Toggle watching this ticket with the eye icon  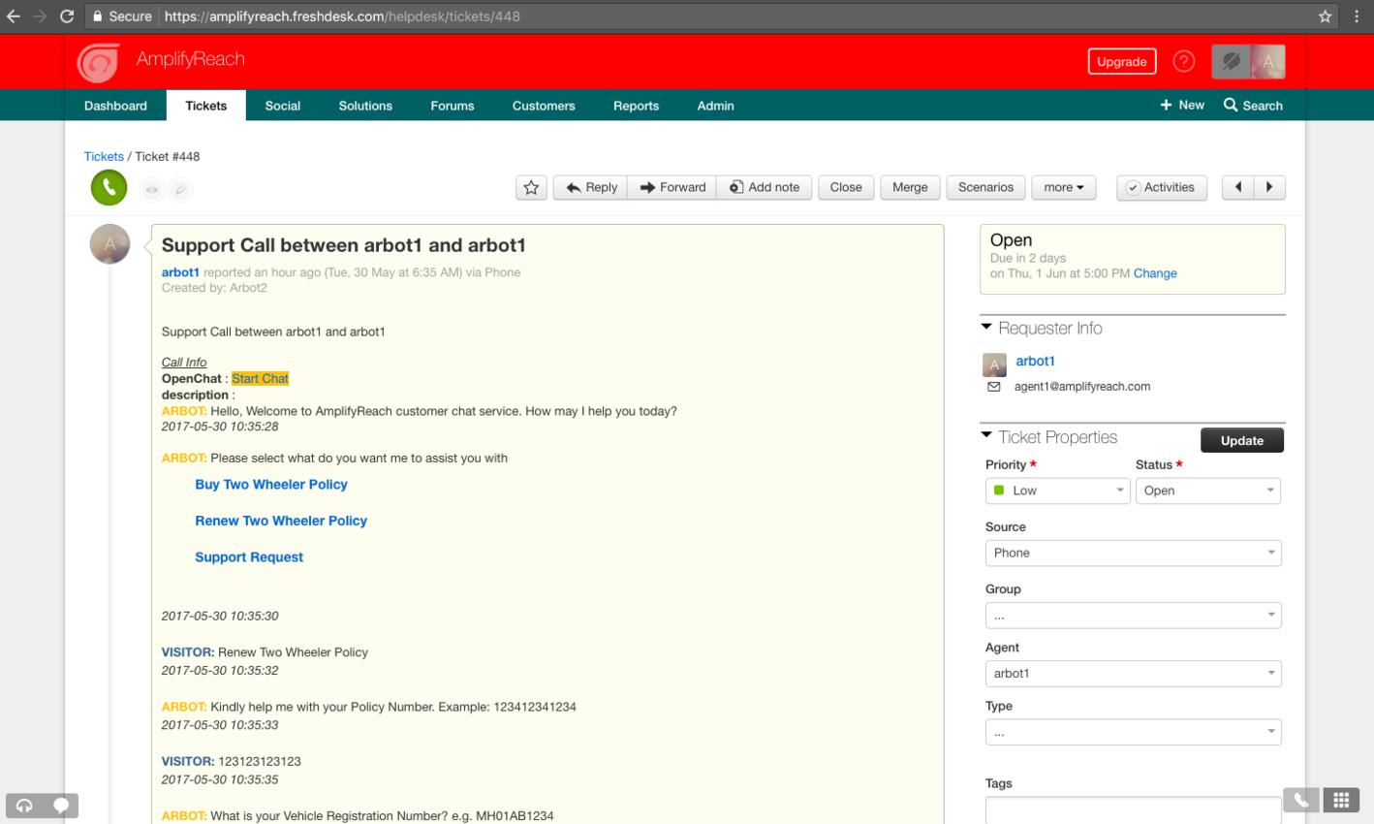pyautogui.click(x=152, y=190)
